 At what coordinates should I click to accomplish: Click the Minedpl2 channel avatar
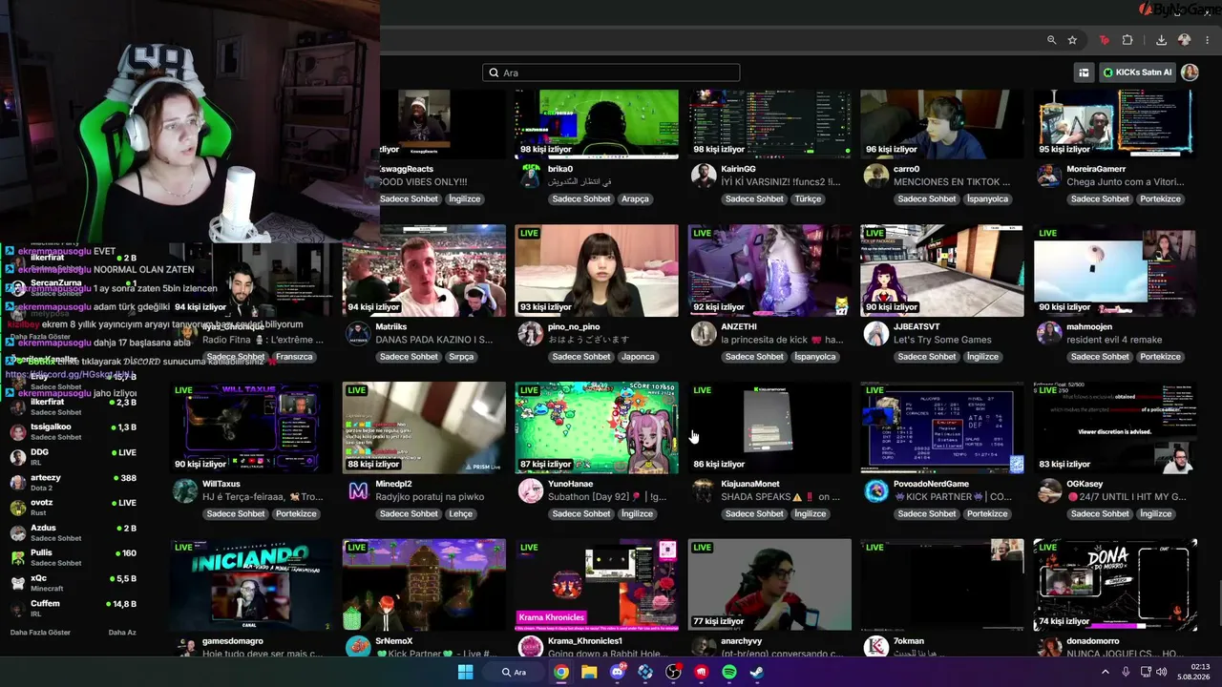(x=358, y=490)
